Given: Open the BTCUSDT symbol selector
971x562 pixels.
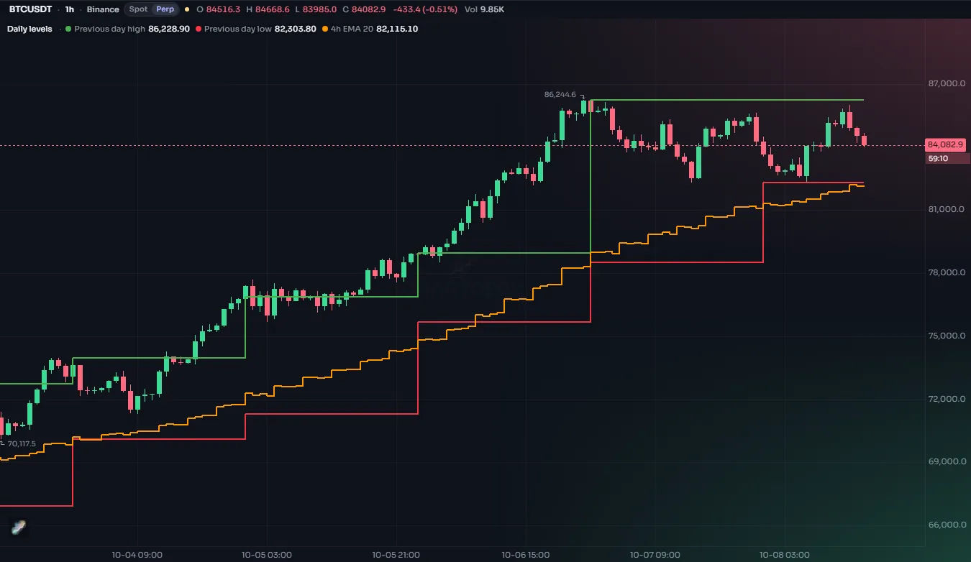Looking at the screenshot, I should [30, 9].
